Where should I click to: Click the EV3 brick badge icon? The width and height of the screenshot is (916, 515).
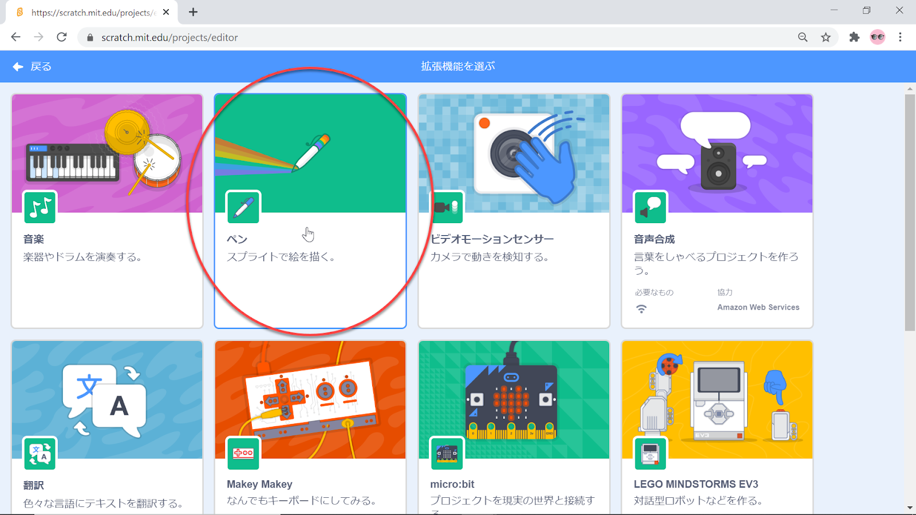pyautogui.click(x=650, y=454)
